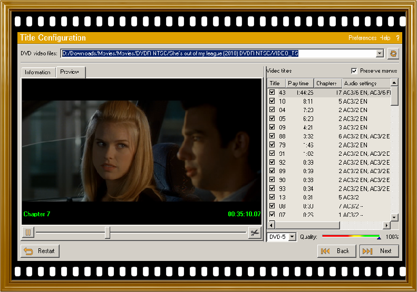The height and width of the screenshot is (292, 417).
Task: Open Preferences
Action: coord(363,38)
